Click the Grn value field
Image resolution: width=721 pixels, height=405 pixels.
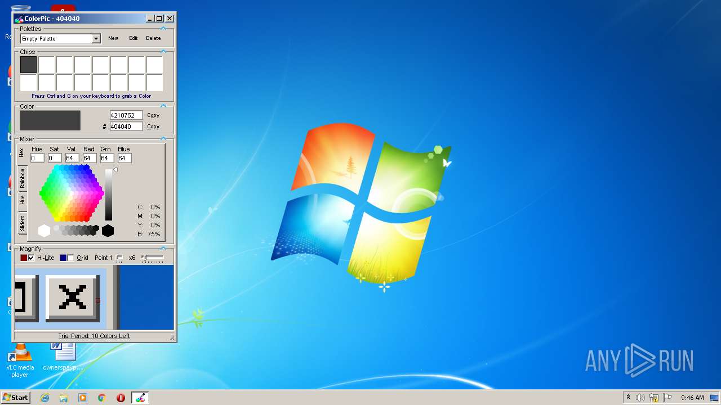pyautogui.click(x=107, y=158)
